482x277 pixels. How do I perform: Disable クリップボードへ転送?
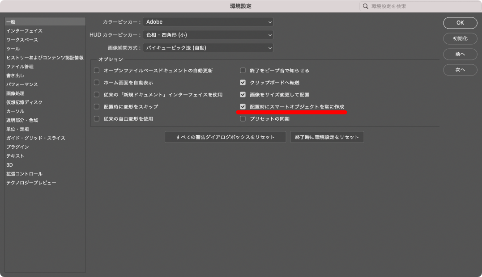[243, 82]
